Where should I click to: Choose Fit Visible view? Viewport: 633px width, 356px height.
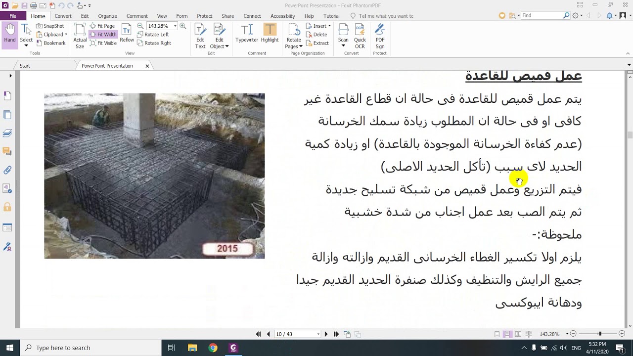103,43
